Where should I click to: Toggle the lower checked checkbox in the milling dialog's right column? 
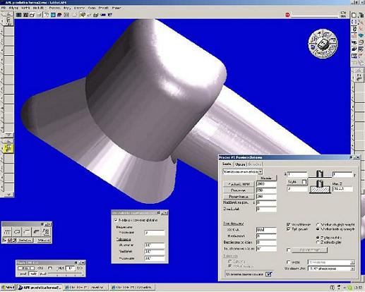[289, 229]
